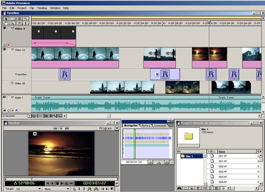Collapse the Video 2 track triangle

click(x=12, y=29)
